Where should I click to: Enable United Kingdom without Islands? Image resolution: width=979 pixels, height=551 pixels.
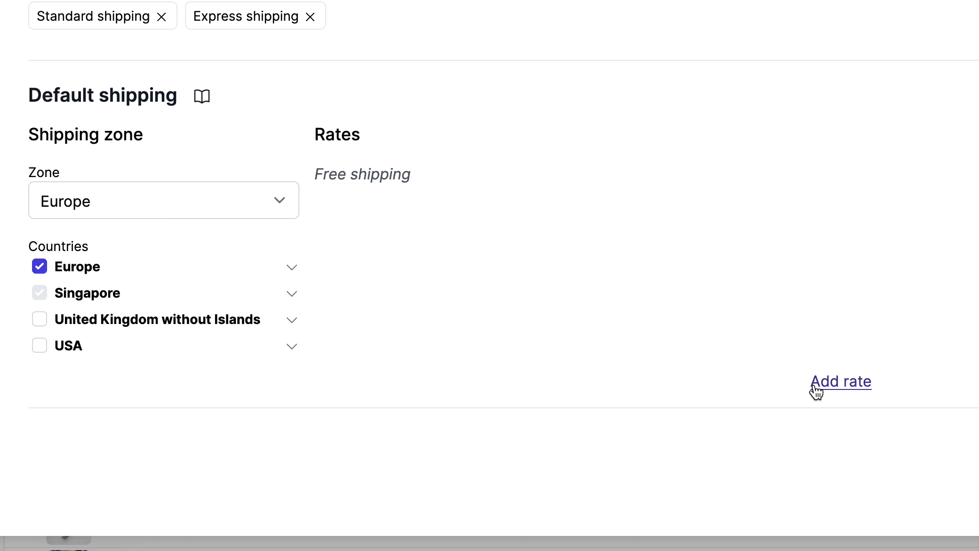(x=39, y=319)
